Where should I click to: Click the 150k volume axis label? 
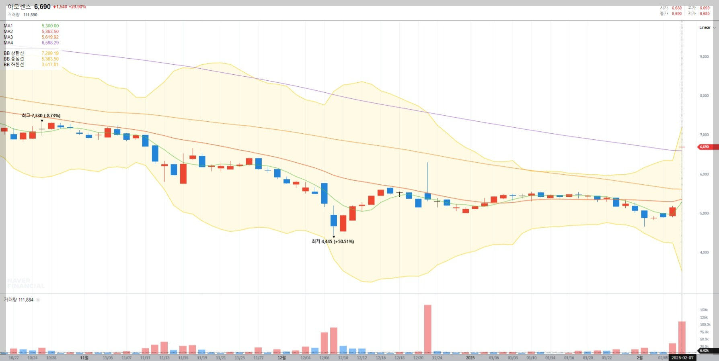[704, 310]
